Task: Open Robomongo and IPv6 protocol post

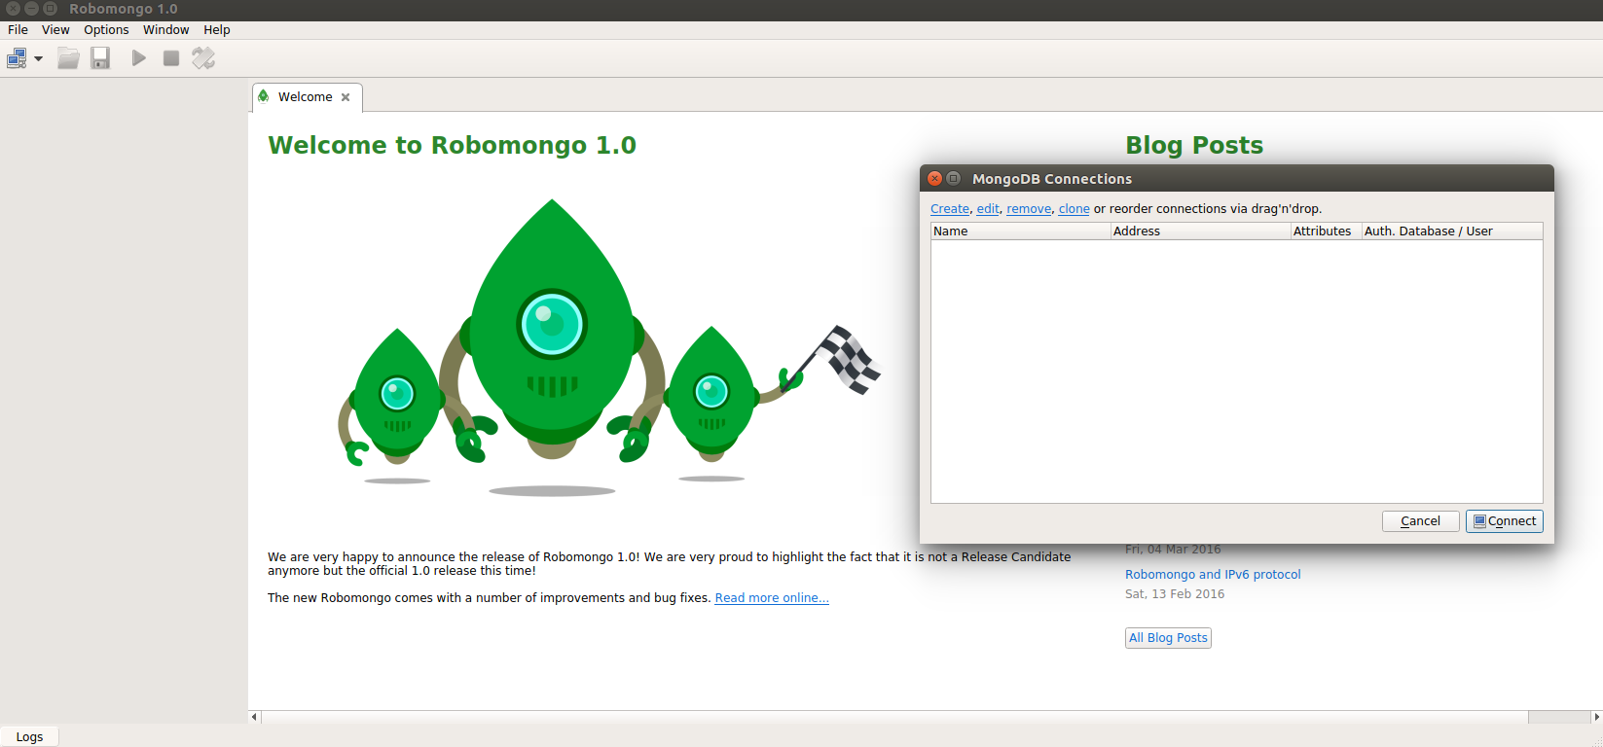Action: tap(1213, 575)
